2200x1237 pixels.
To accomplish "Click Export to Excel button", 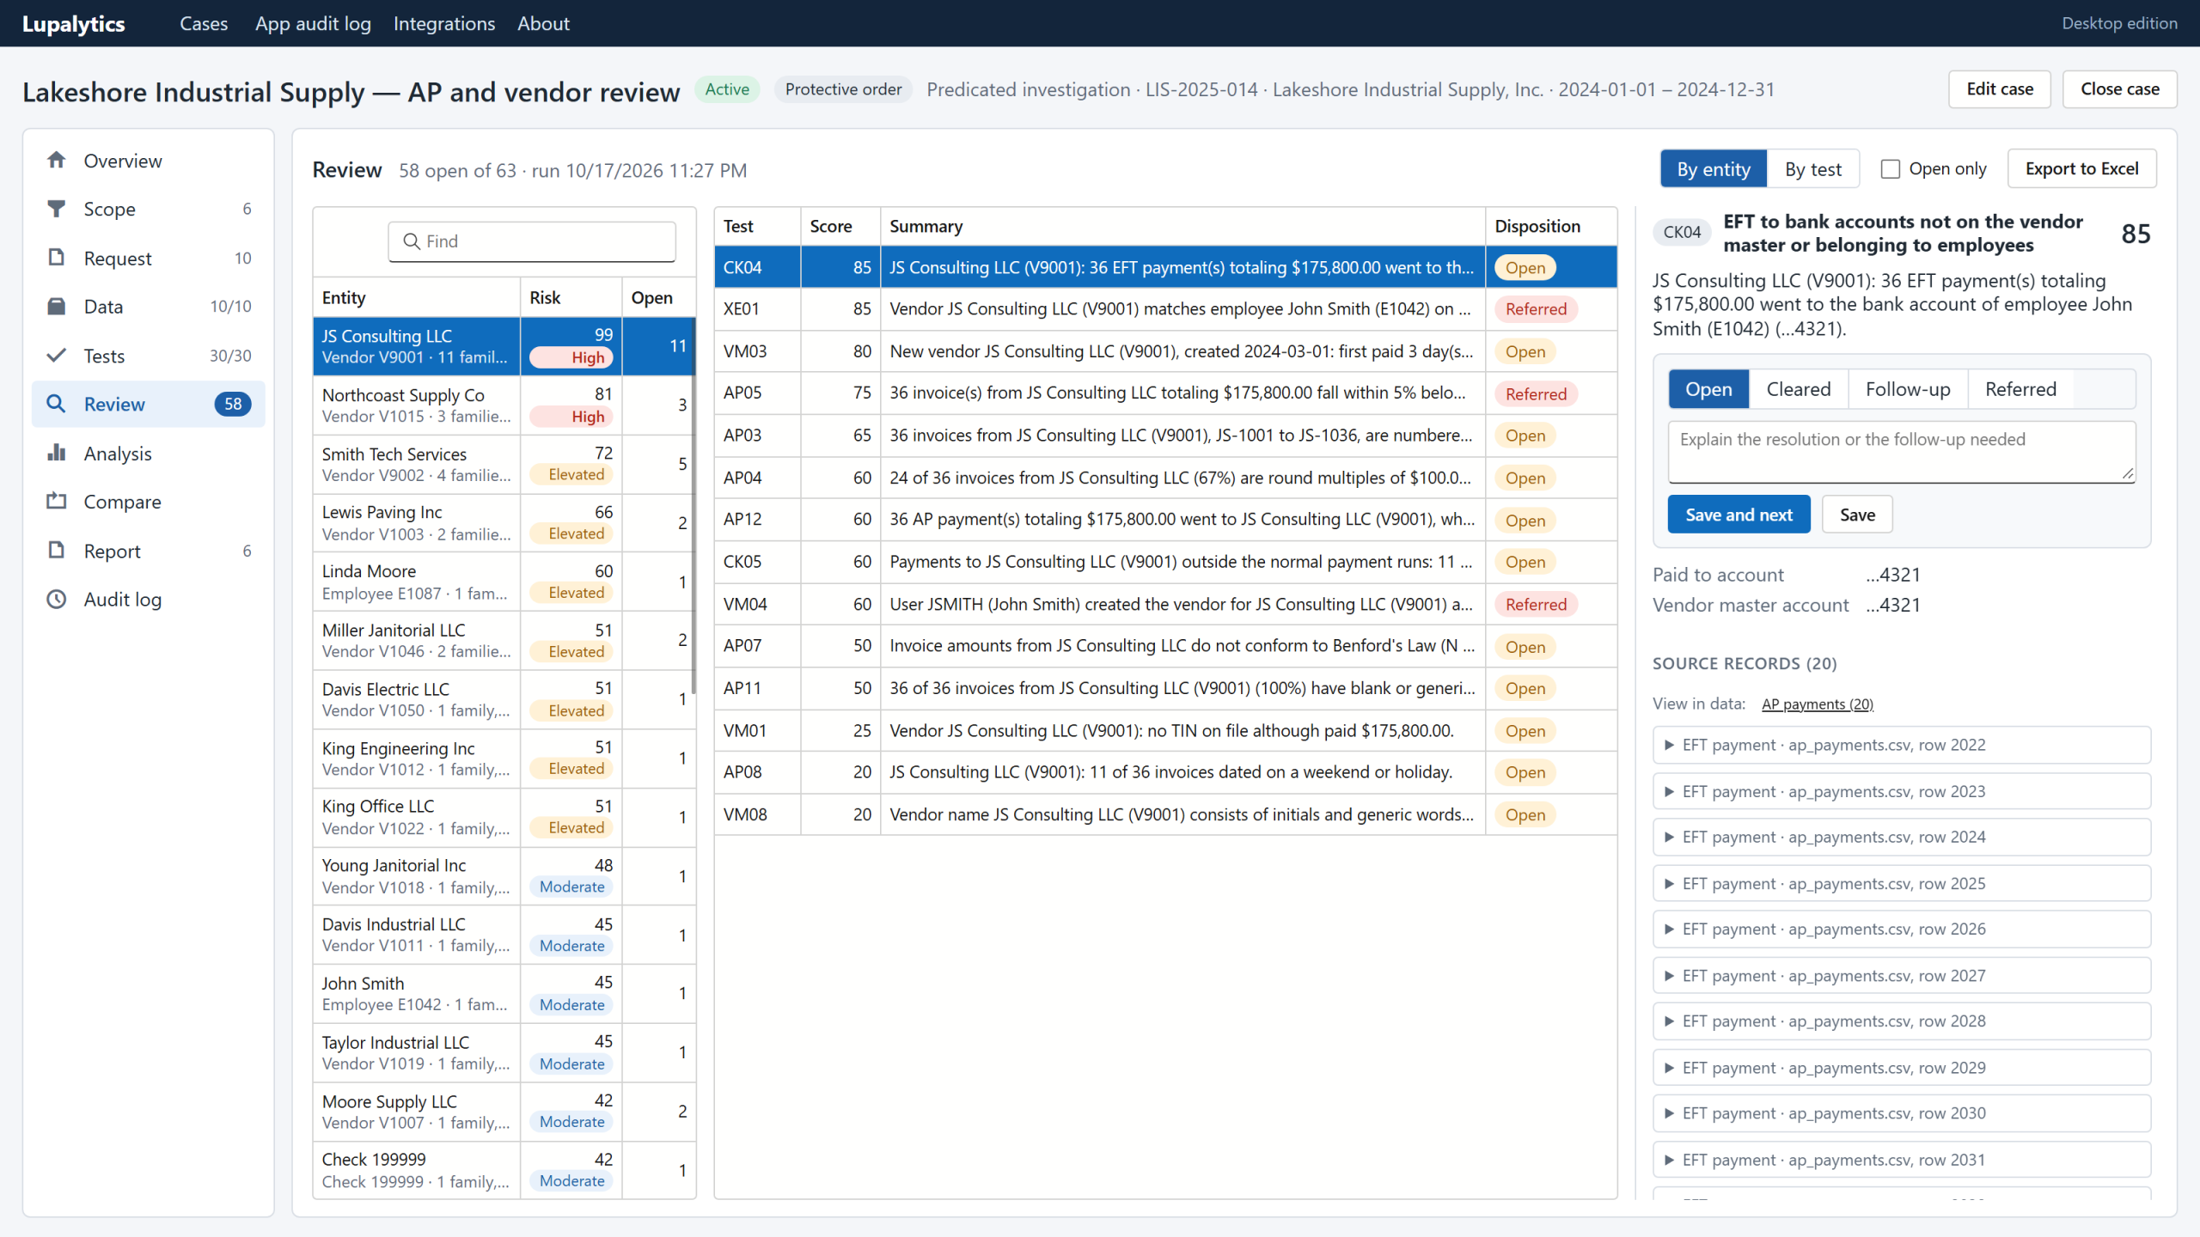I will coord(2081,169).
